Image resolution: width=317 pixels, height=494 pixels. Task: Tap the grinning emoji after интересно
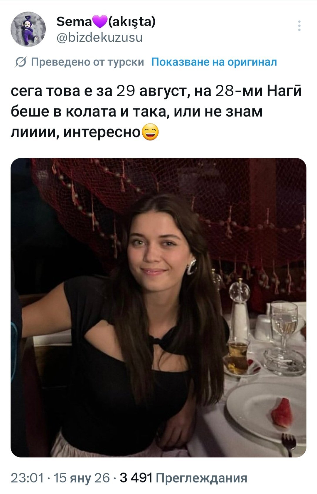tap(150, 132)
